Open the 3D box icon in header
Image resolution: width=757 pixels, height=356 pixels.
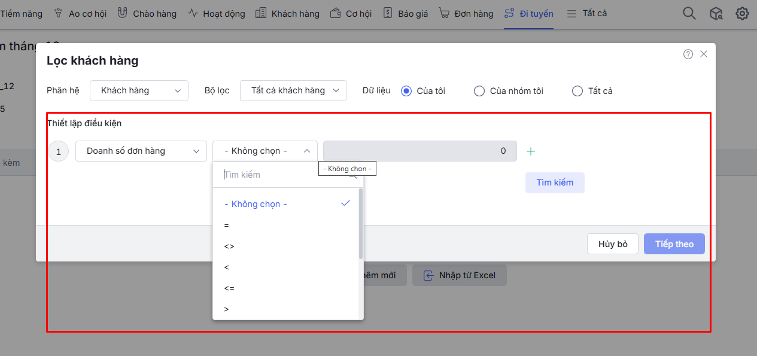716,14
